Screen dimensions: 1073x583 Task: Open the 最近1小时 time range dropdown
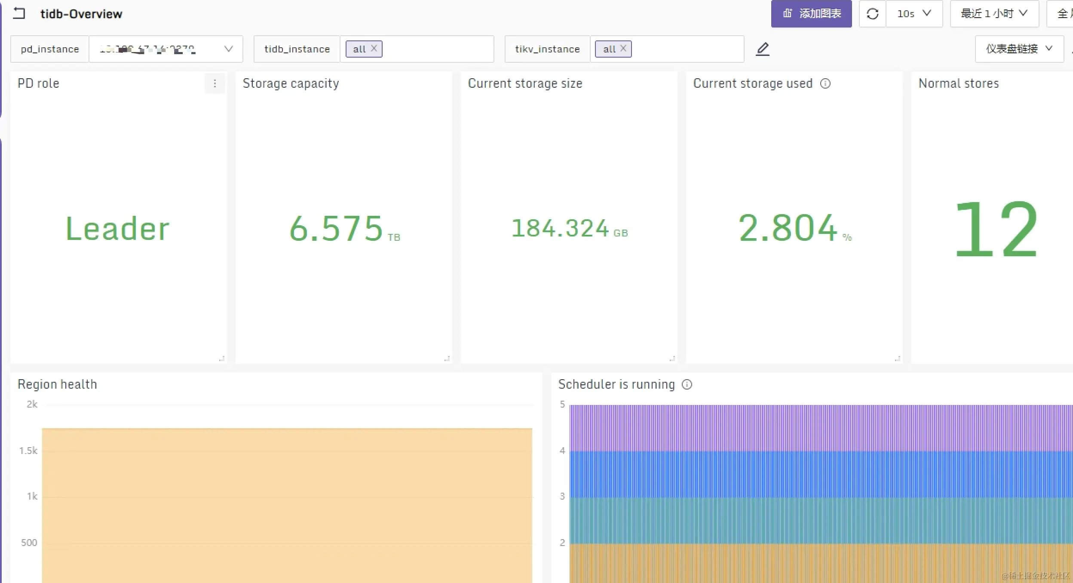pos(994,14)
